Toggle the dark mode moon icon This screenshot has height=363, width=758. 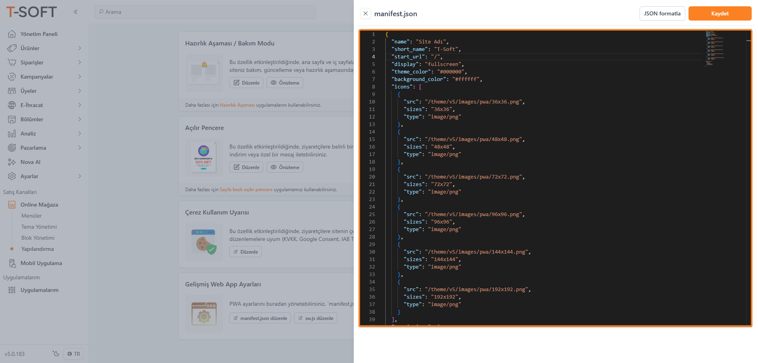tap(56, 354)
